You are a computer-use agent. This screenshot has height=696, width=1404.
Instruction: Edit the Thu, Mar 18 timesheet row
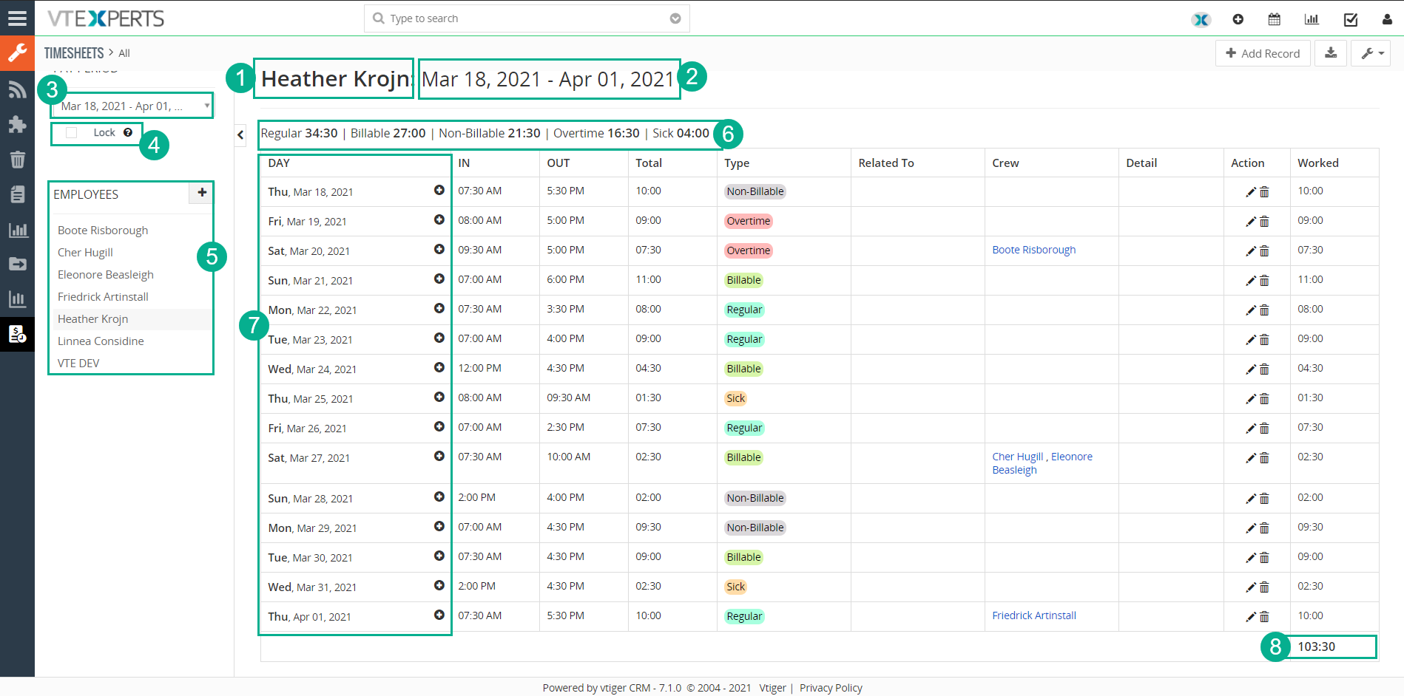click(x=1251, y=192)
